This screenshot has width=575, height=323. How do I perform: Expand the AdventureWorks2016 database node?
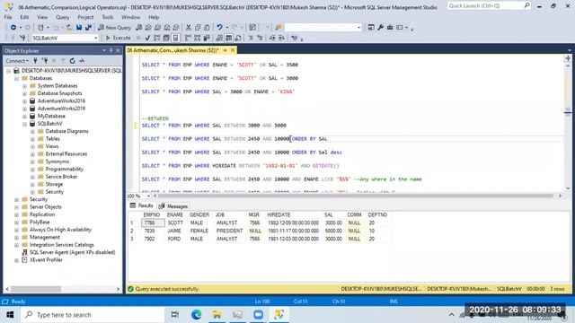click(24, 101)
